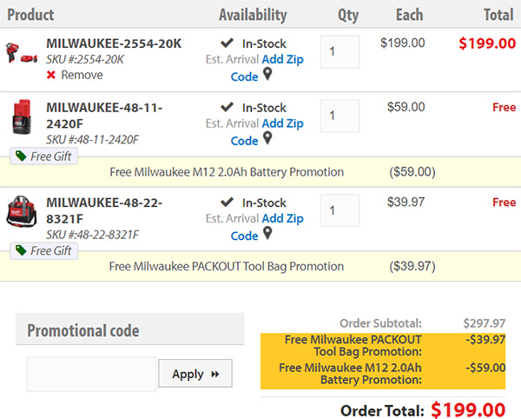Select quantity box for 48-22-8321F bag
Image resolution: width=521 pixels, height=419 pixels.
[x=340, y=210]
